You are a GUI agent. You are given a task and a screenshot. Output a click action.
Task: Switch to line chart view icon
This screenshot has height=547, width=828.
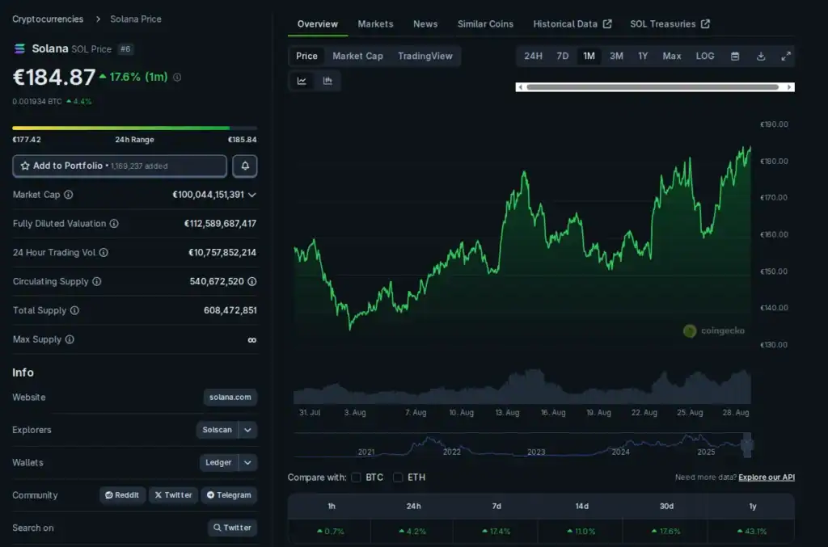point(302,81)
